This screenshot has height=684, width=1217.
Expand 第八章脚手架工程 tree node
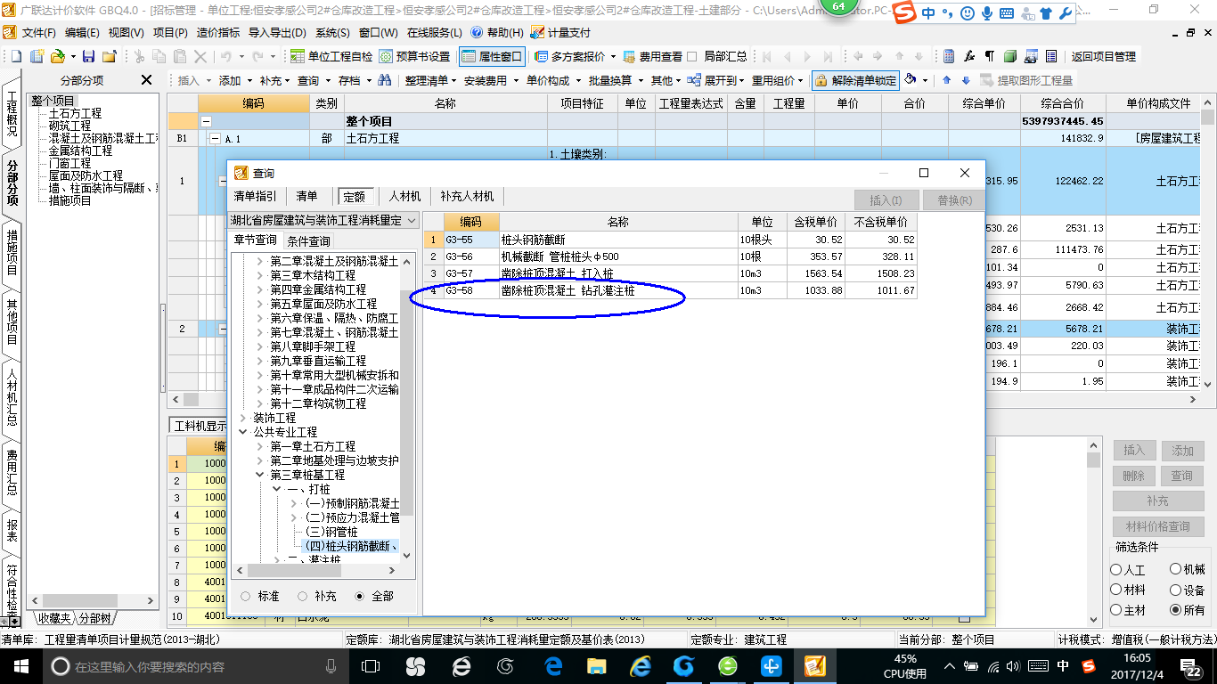tap(260, 346)
